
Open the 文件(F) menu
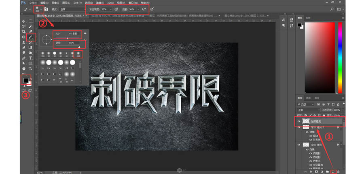pyautogui.click(x=27, y=2)
